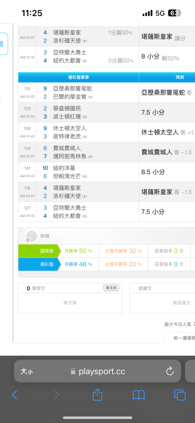Select the green 國際盤 tab
The image size is (195, 423).
tap(39, 251)
